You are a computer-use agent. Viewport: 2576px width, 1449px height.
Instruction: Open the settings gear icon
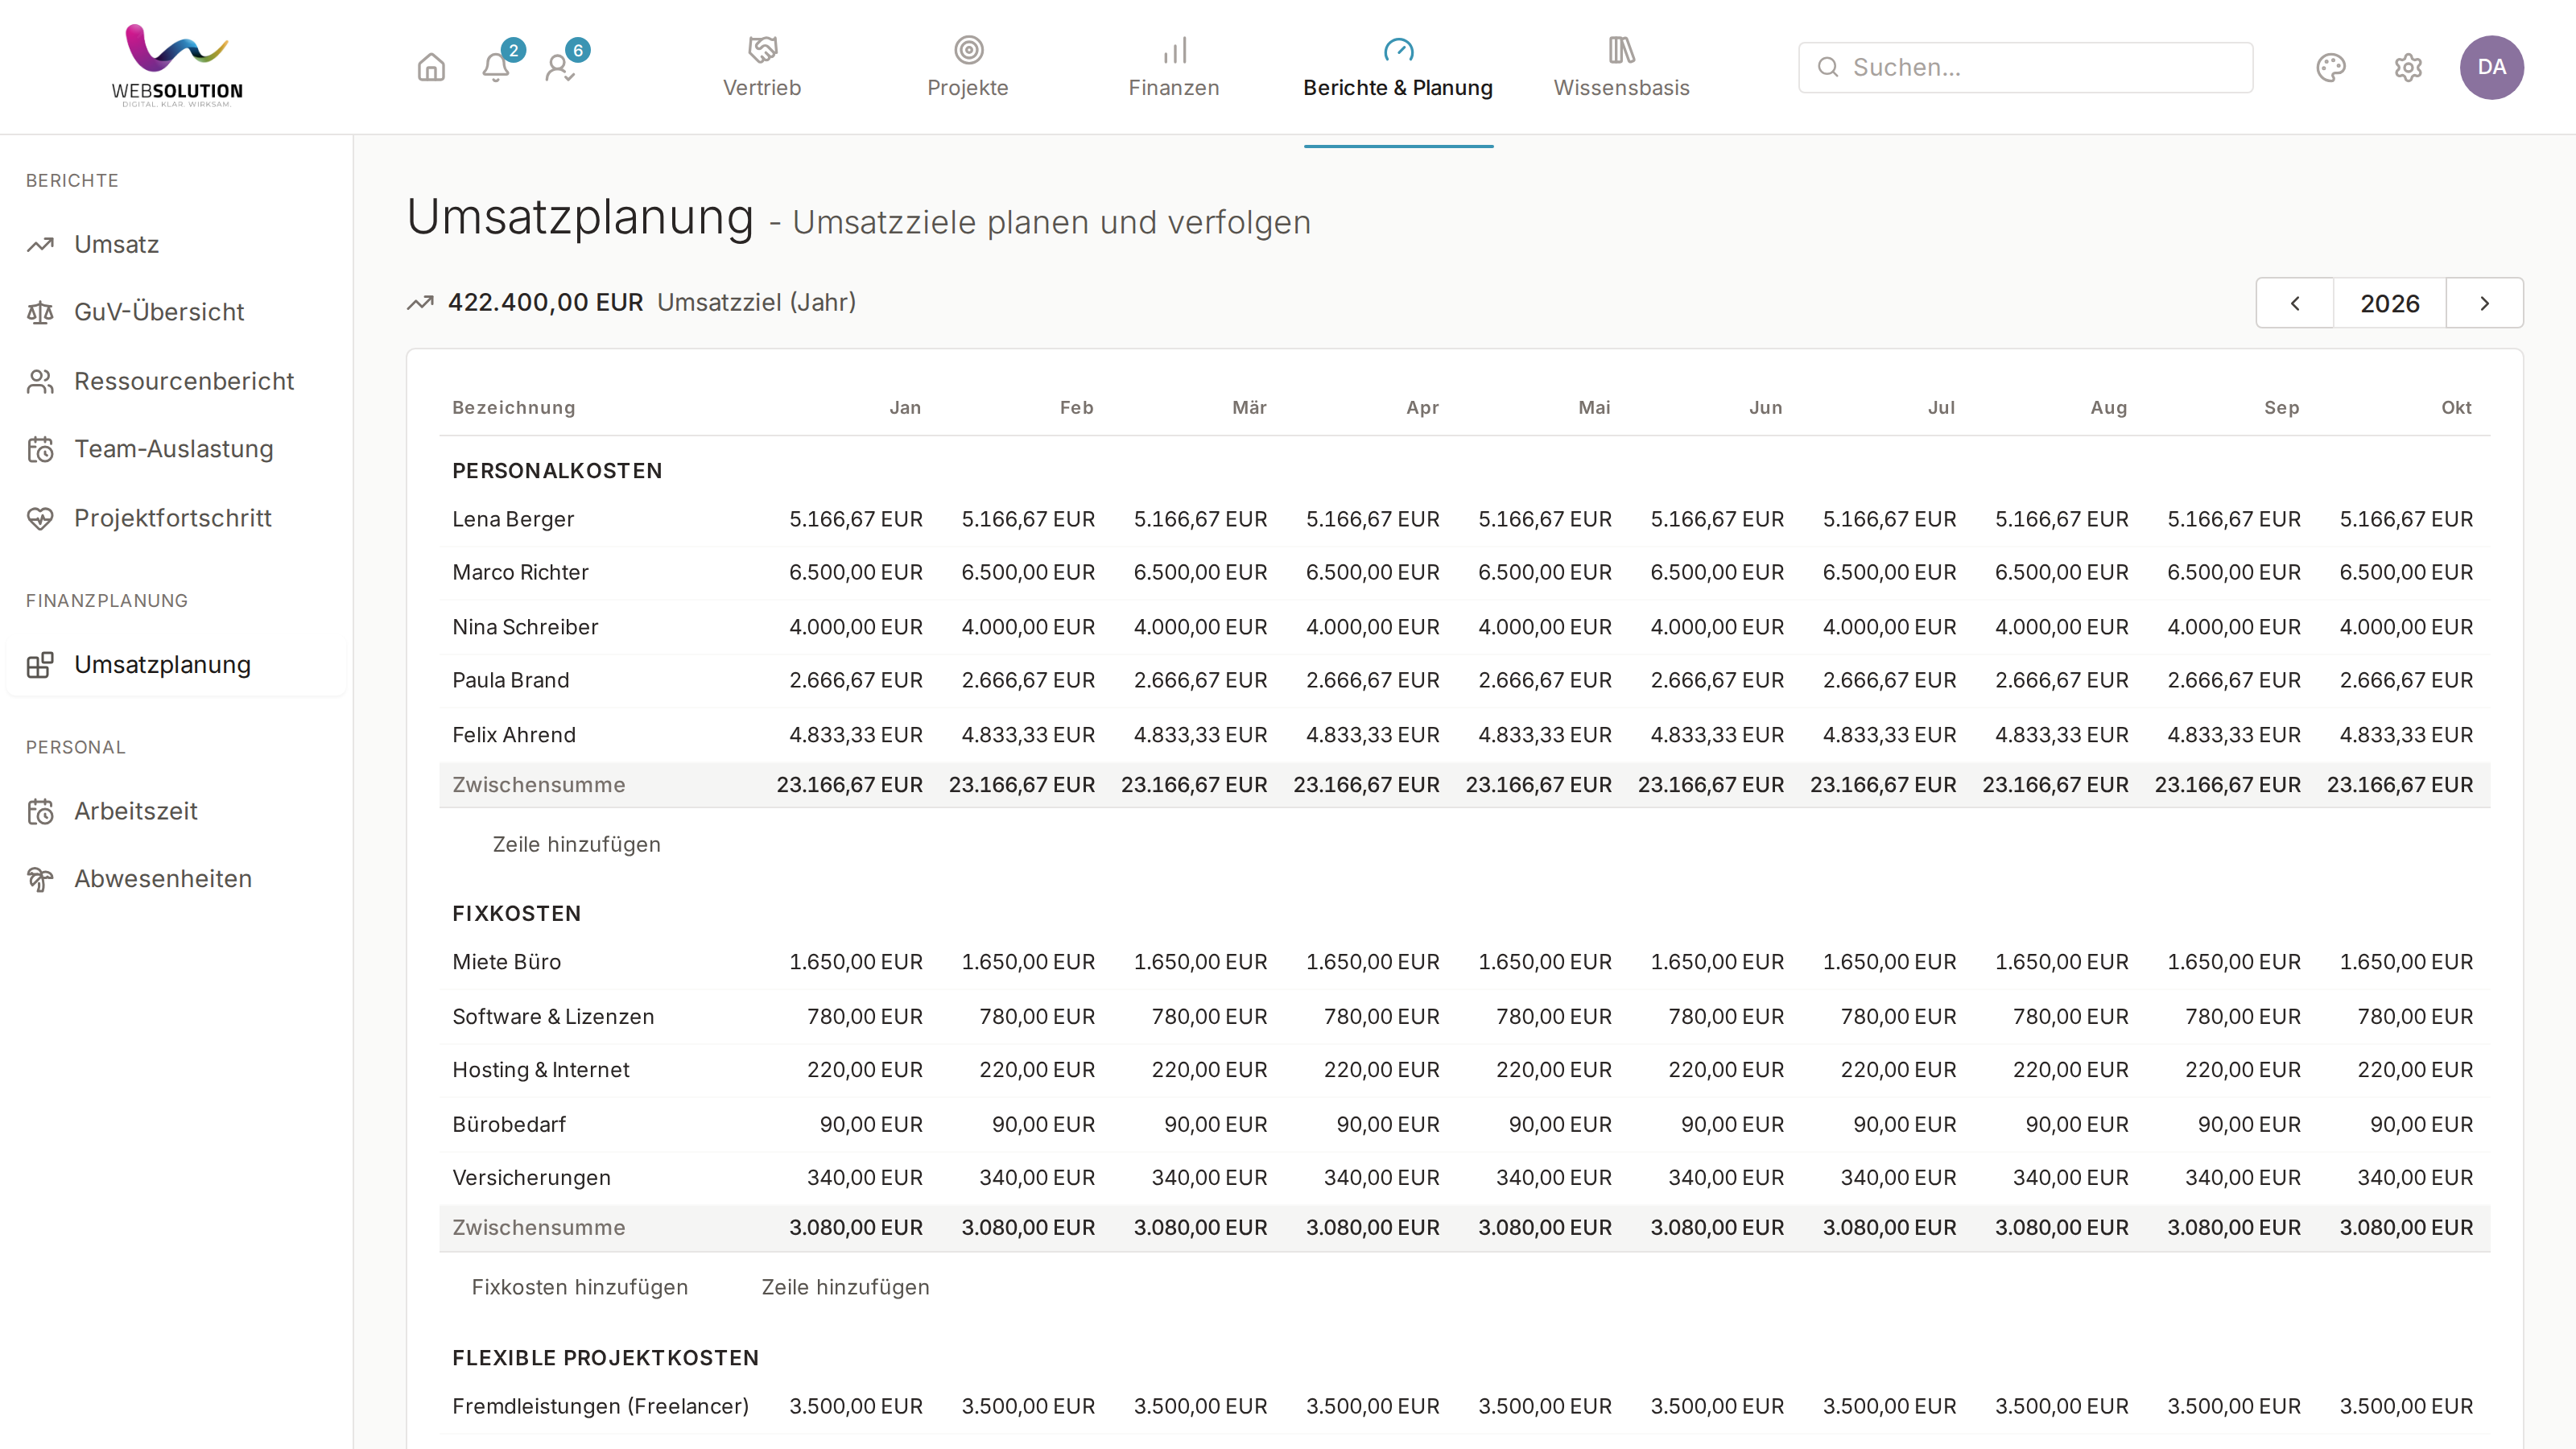point(2408,67)
